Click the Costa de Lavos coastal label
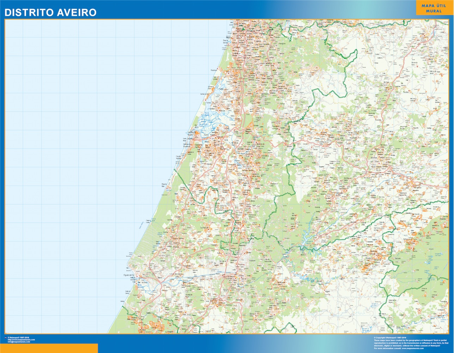Image resolution: width=454 pixels, height=353 pixels. point(128,292)
